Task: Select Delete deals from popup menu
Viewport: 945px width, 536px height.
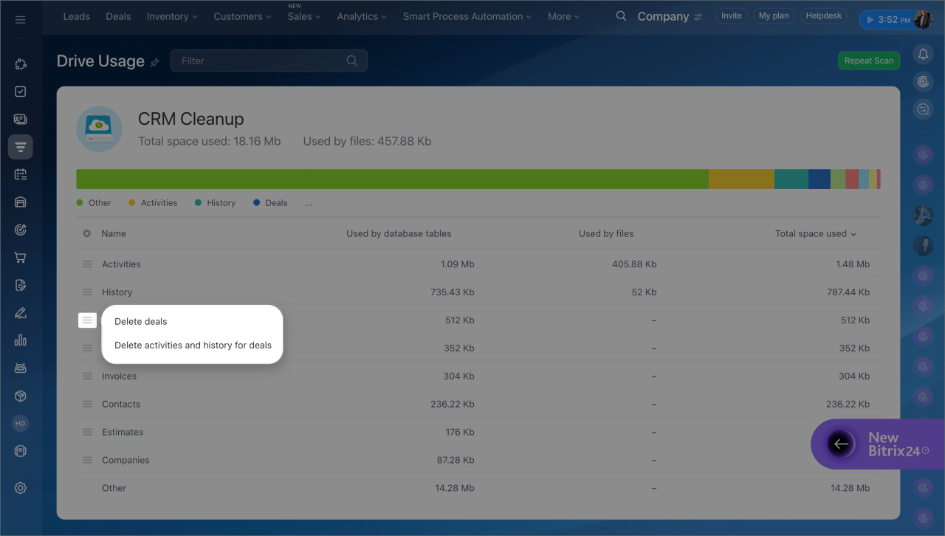Action: click(141, 322)
